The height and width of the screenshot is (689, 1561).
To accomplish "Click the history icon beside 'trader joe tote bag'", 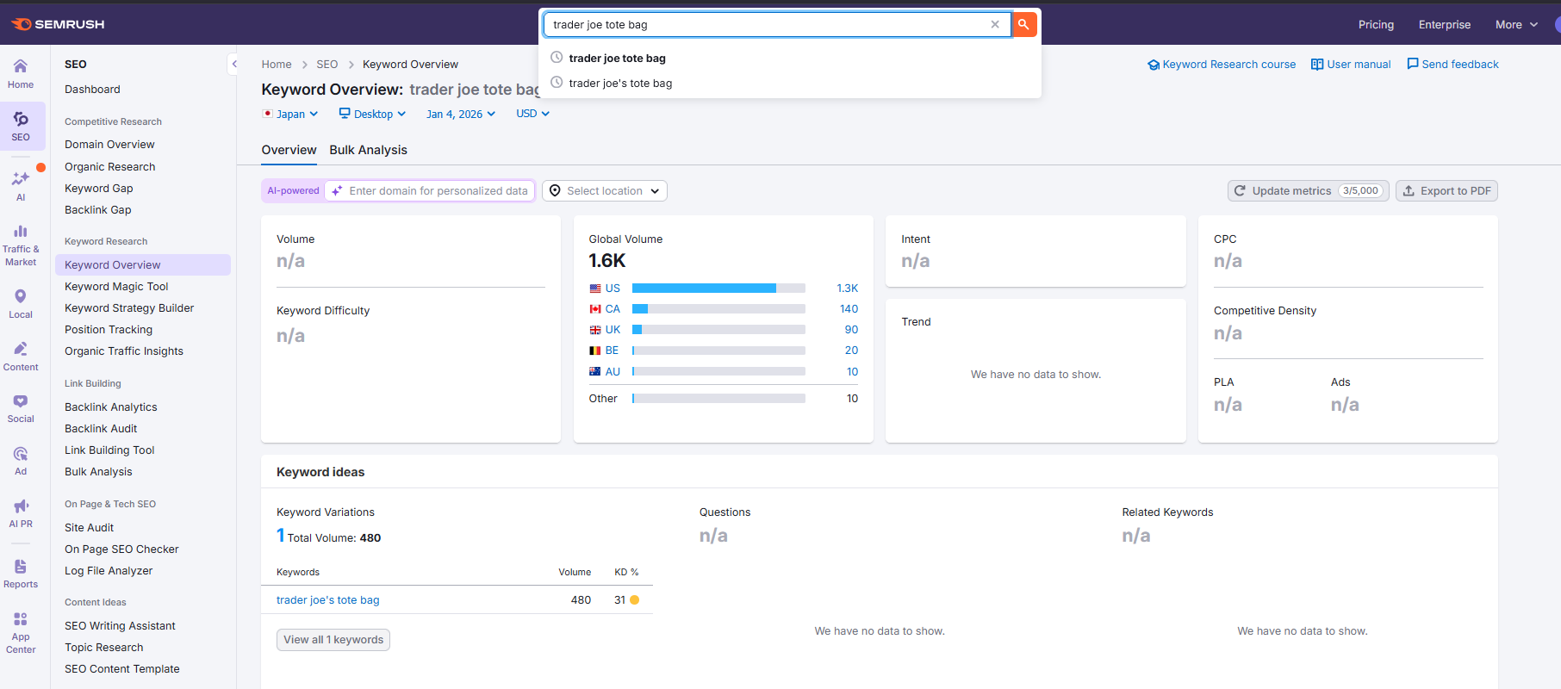I will pyautogui.click(x=557, y=58).
